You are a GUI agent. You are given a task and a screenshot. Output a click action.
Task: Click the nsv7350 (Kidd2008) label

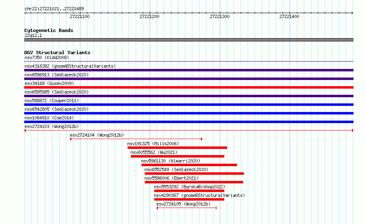(47, 57)
